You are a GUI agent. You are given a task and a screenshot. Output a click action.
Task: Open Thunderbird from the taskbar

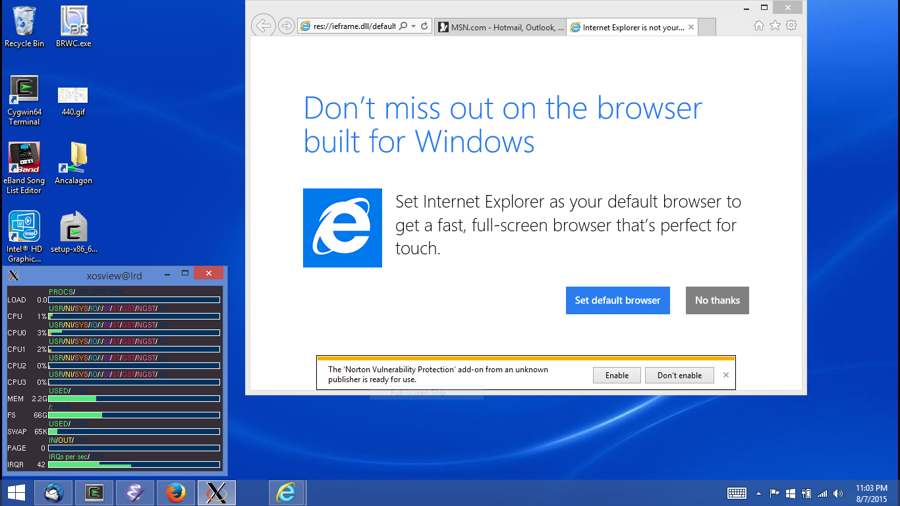click(x=53, y=493)
